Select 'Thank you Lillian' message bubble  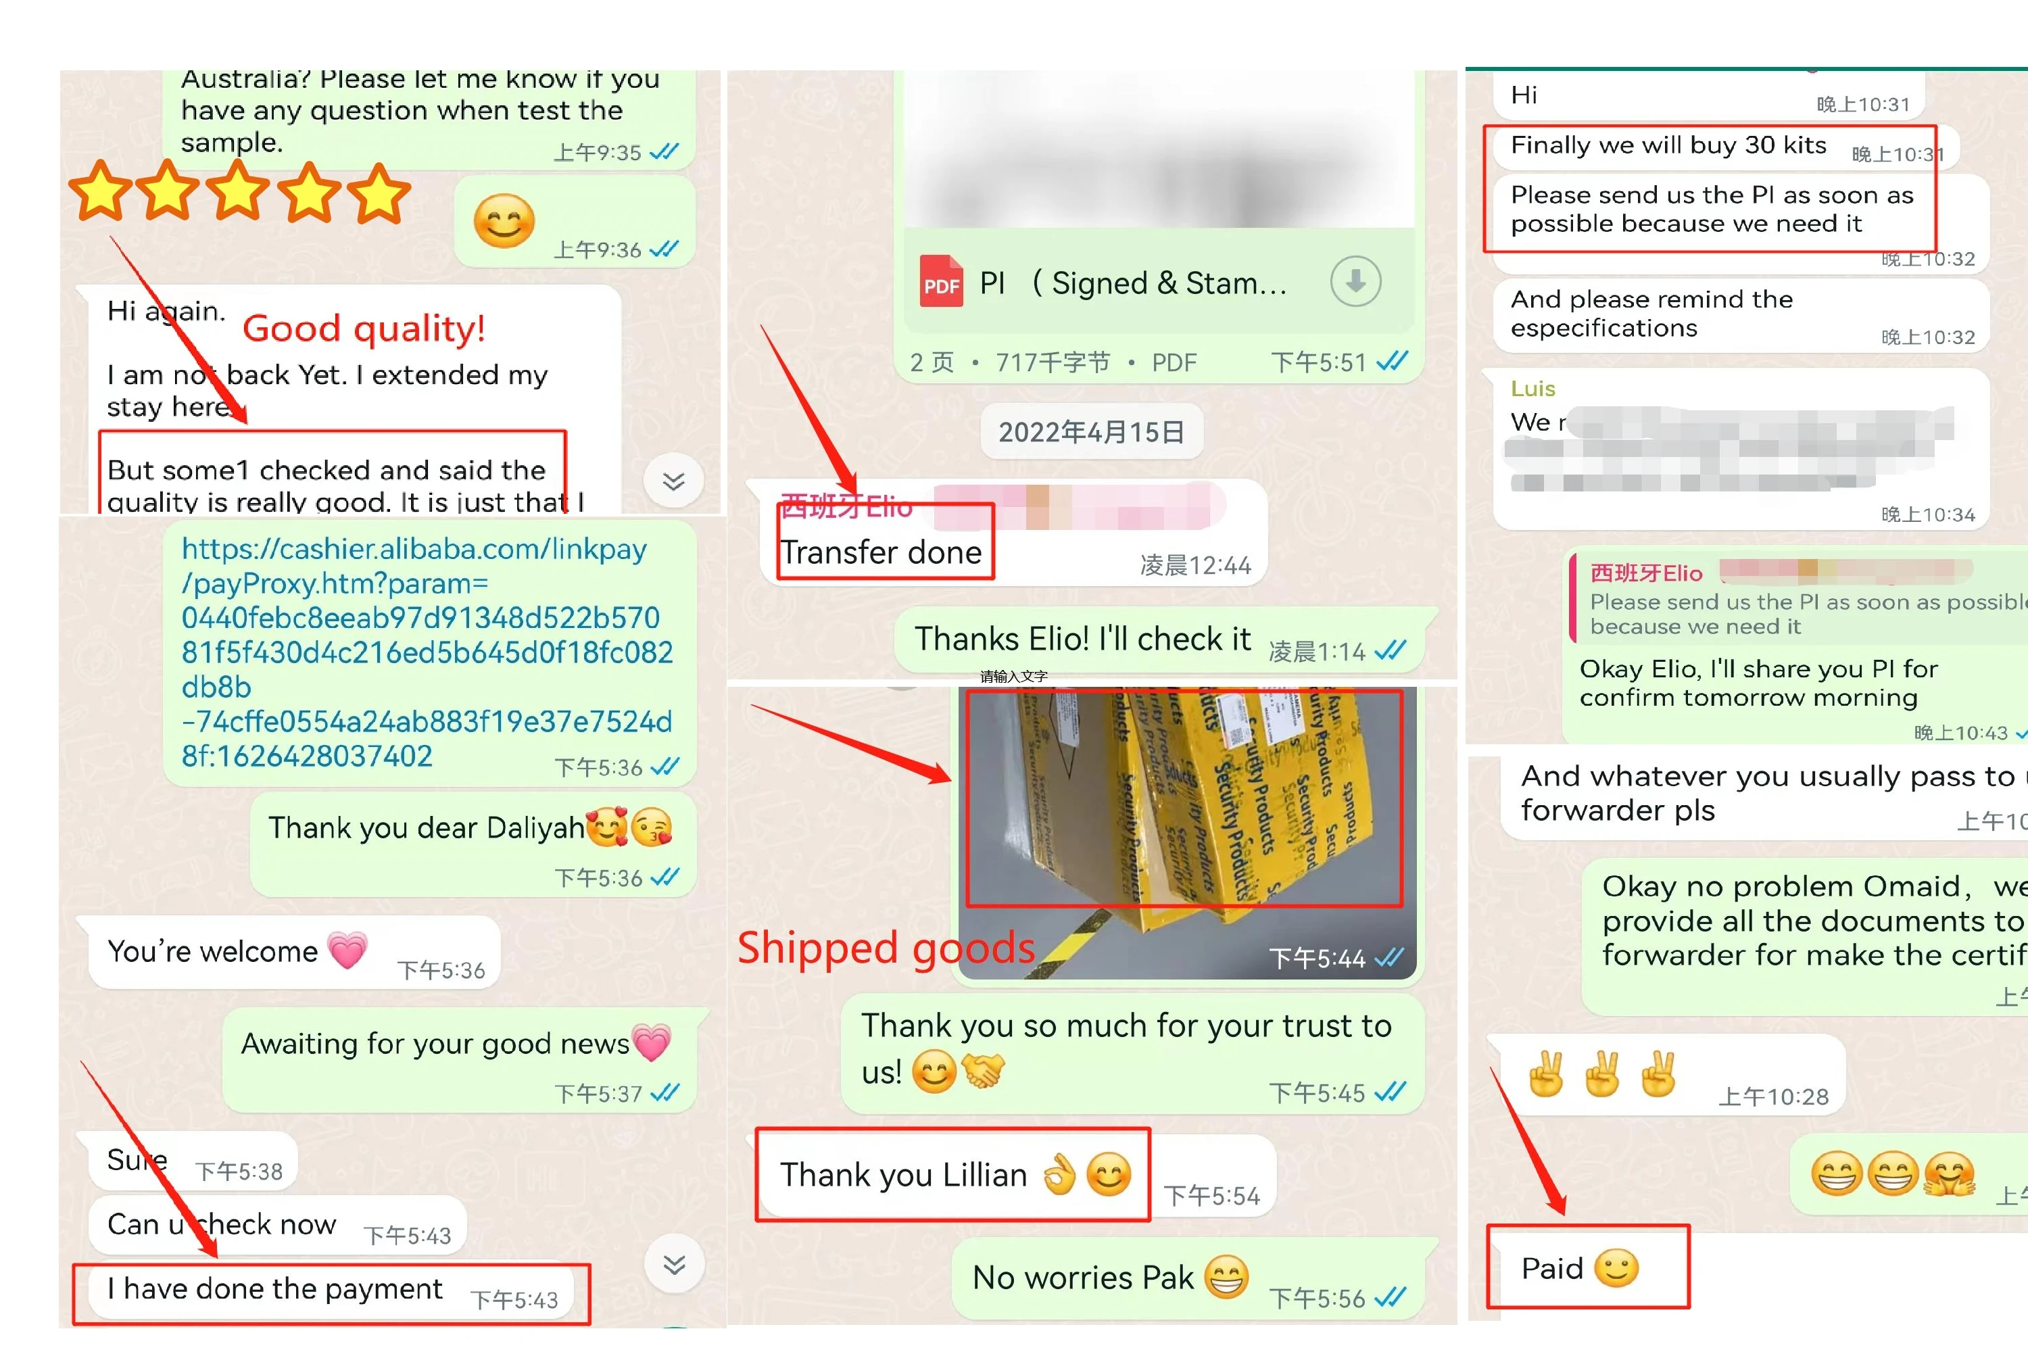coord(954,1174)
